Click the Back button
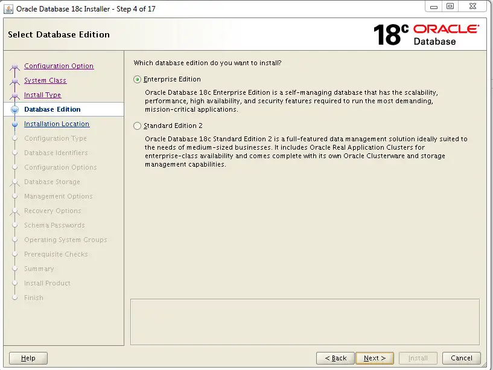The height and width of the screenshot is (370, 493). [x=335, y=358]
